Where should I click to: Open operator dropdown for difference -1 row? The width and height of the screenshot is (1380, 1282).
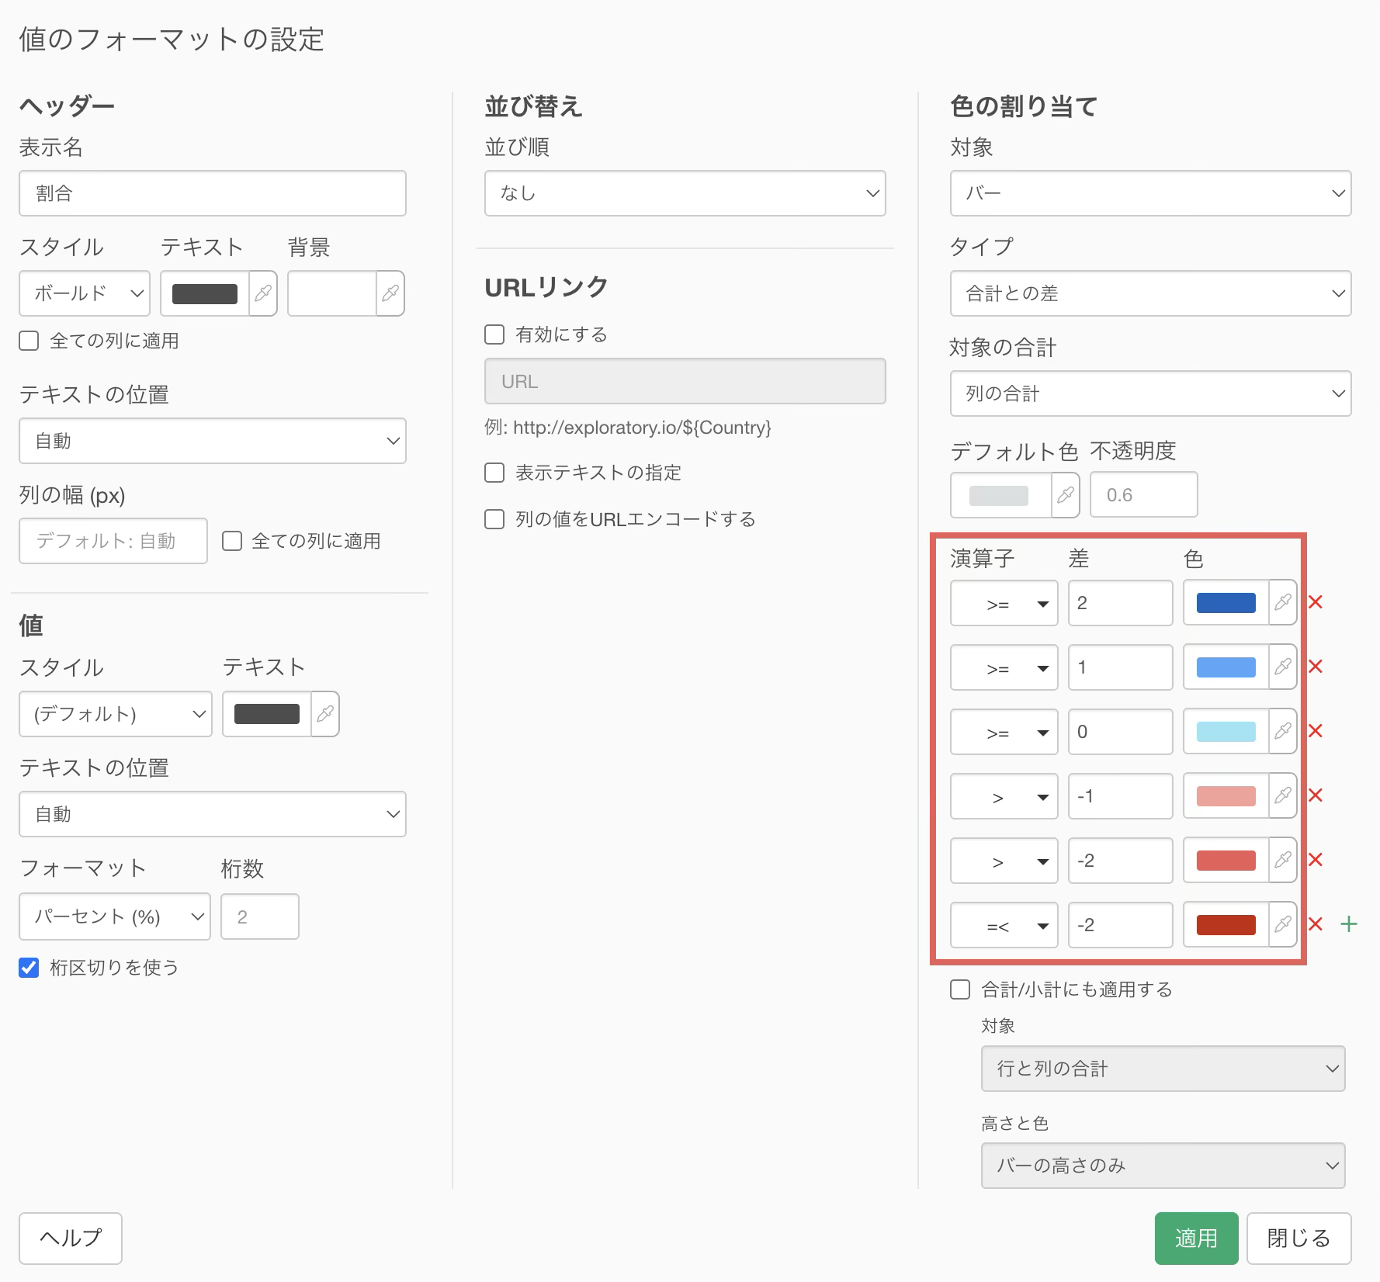tap(1004, 796)
